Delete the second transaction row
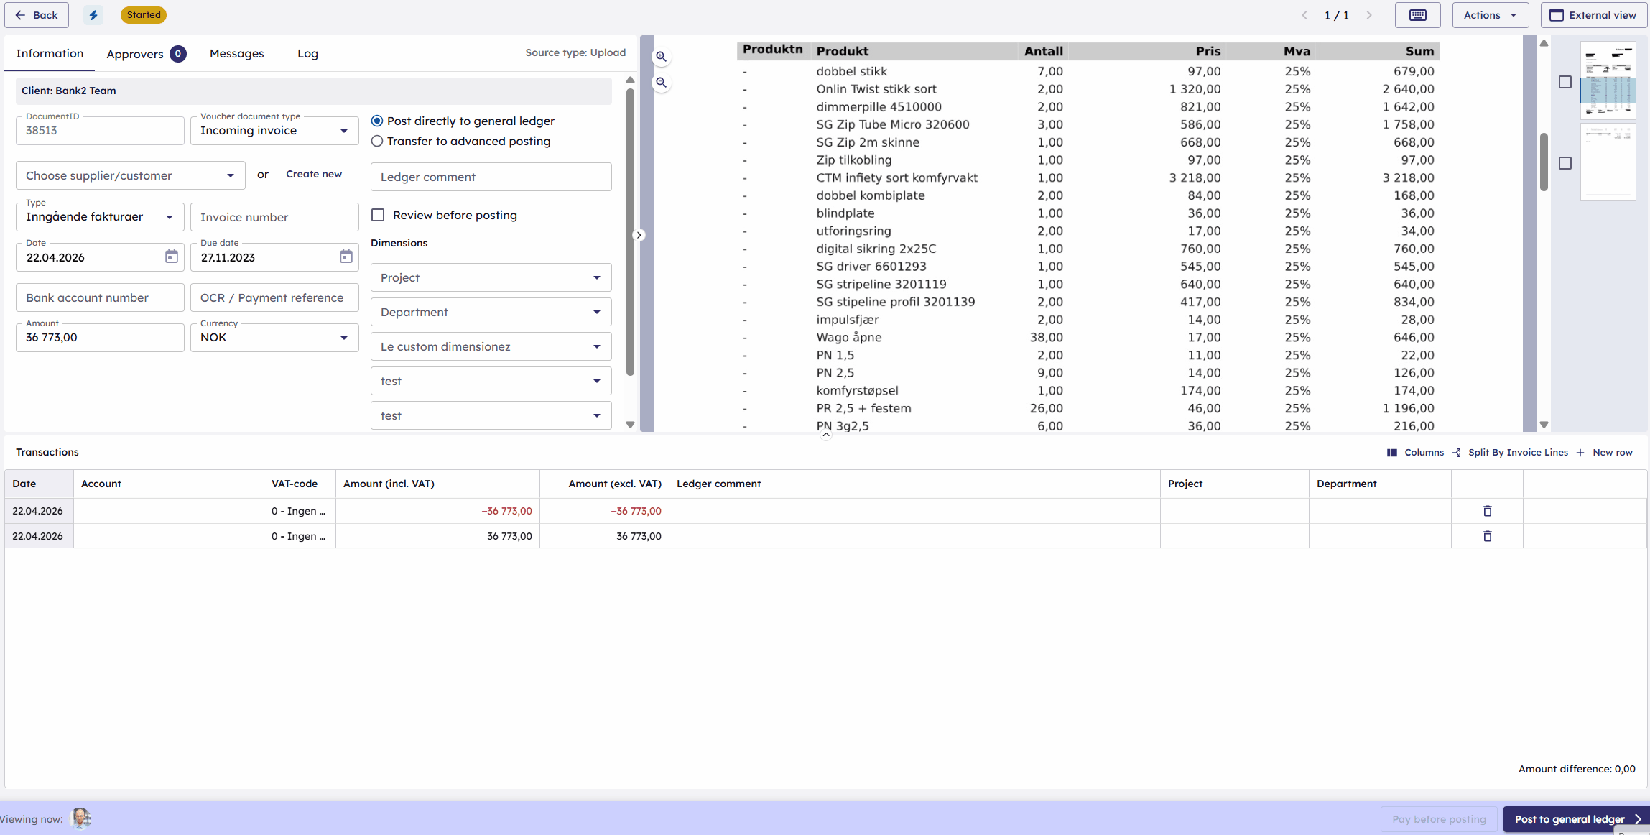Viewport: 1650px width, 835px height. pos(1487,536)
